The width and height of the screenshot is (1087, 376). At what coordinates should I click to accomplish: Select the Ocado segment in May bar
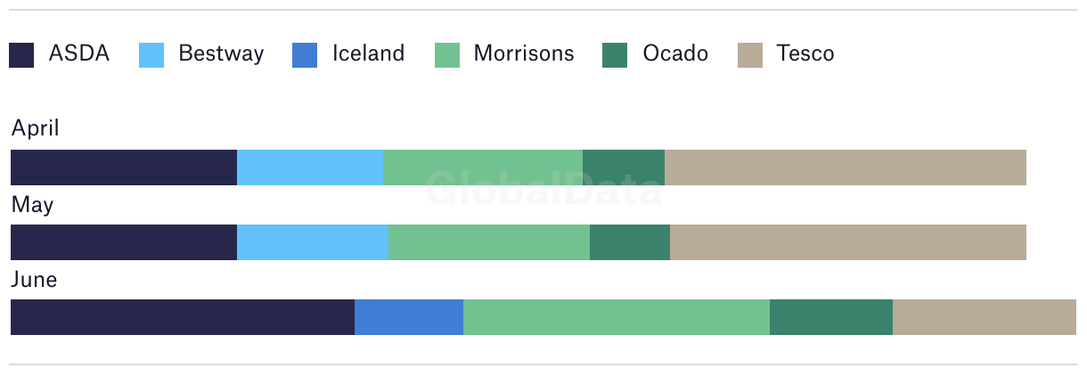[630, 242]
